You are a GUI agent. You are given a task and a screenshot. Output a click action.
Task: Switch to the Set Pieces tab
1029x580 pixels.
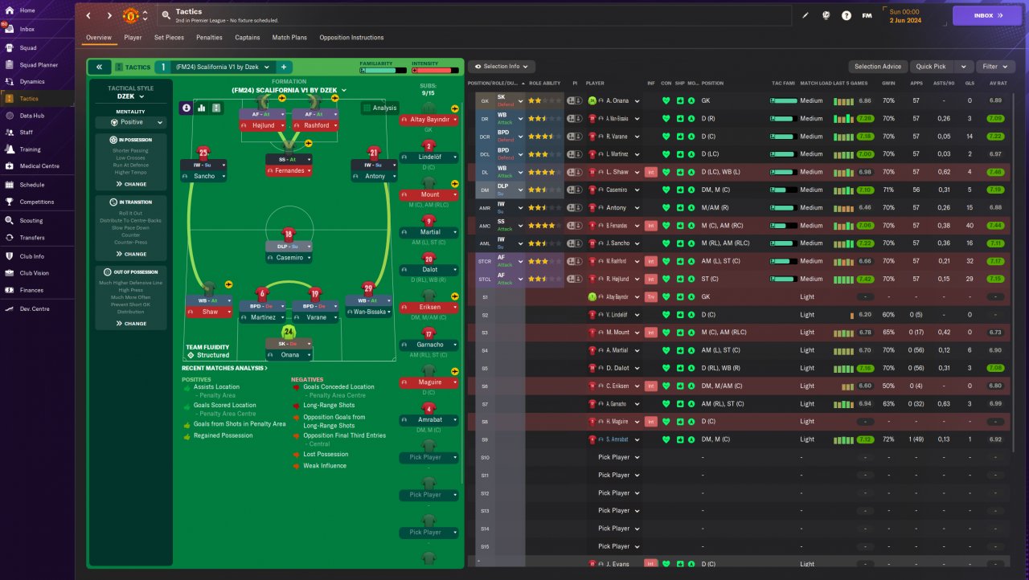coord(169,38)
